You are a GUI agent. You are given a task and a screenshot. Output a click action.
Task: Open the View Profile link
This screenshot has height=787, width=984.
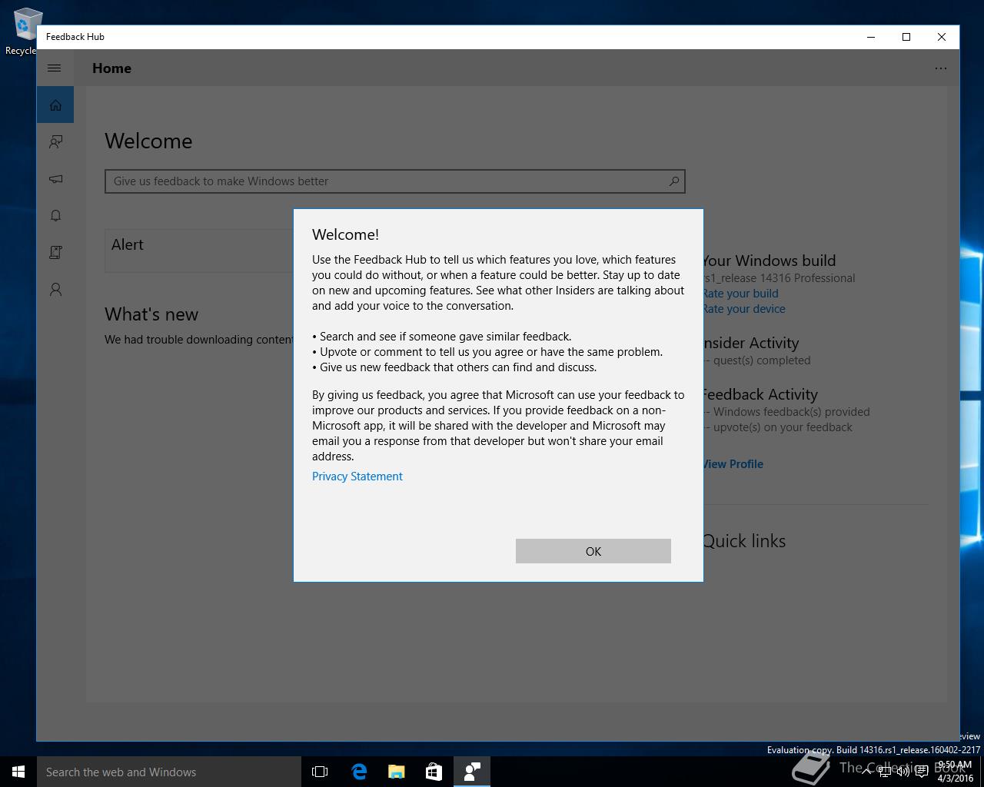tap(733, 464)
